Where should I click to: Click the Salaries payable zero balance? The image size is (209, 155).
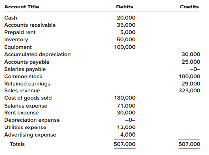click(x=195, y=69)
